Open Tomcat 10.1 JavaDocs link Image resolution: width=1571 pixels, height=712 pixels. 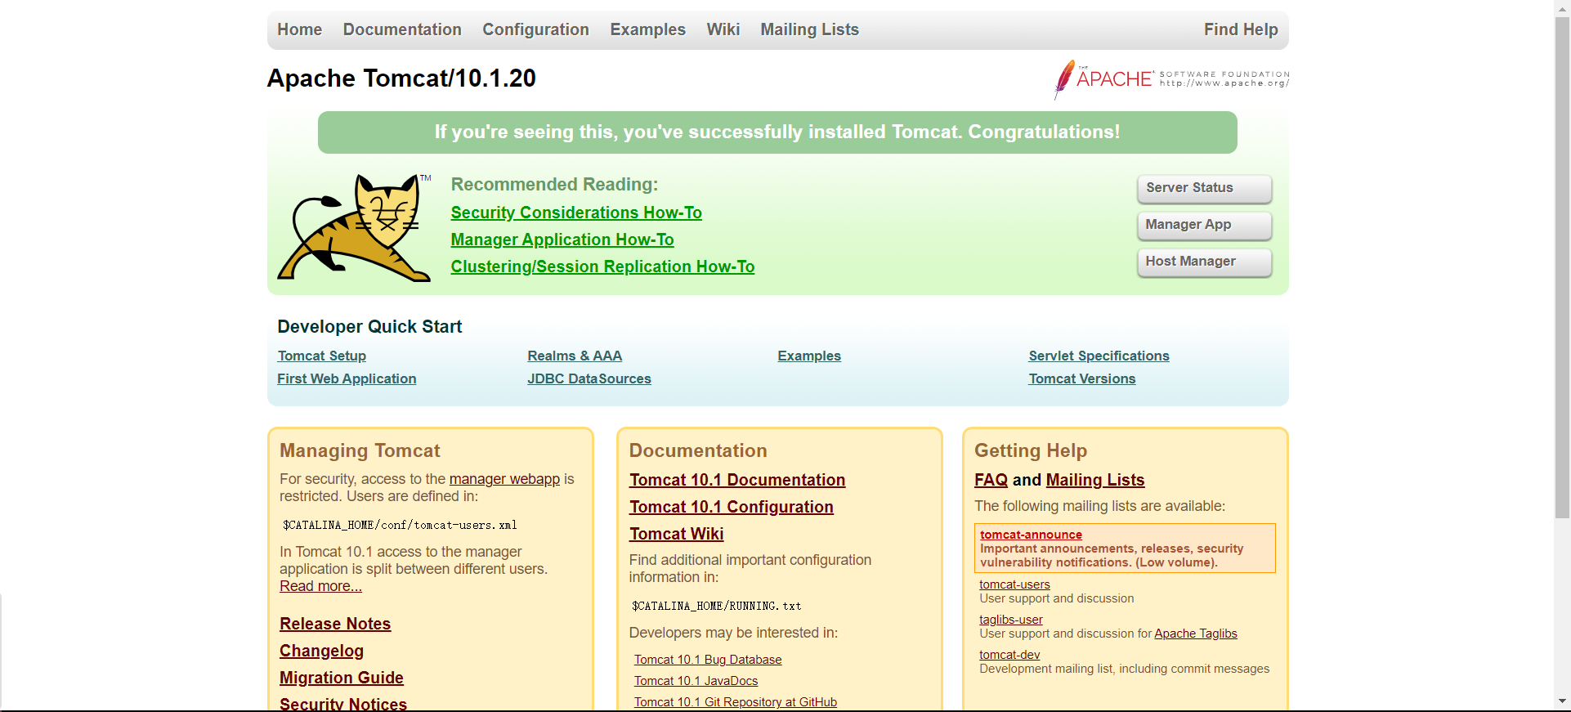click(696, 681)
